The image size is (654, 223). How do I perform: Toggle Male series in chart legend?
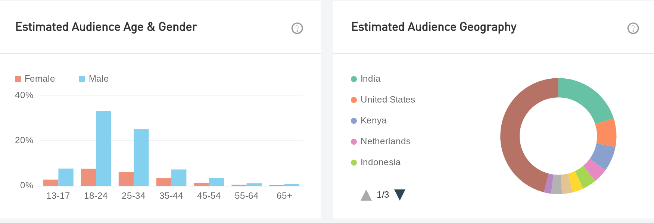(94, 79)
